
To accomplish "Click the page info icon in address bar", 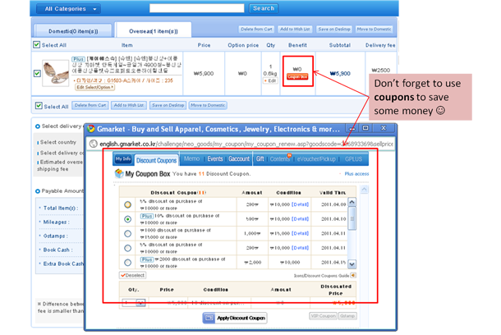I will pos(94,144).
